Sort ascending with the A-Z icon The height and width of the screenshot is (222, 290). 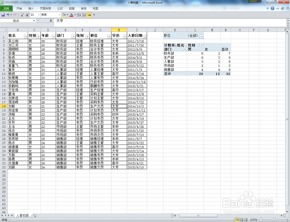(78, 15)
